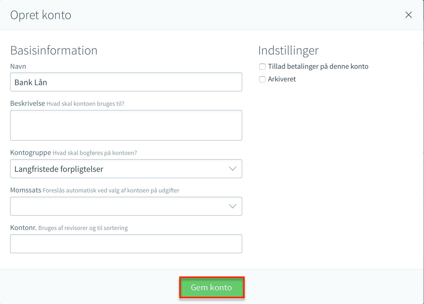Click the Kontogruppe label text

[x=31, y=153]
